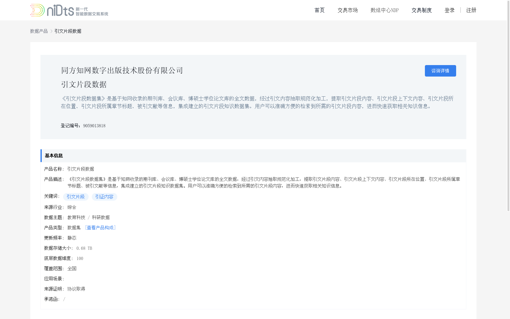Open the 查看产品构成 link
The image size is (510, 319).
click(x=100, y=228)
